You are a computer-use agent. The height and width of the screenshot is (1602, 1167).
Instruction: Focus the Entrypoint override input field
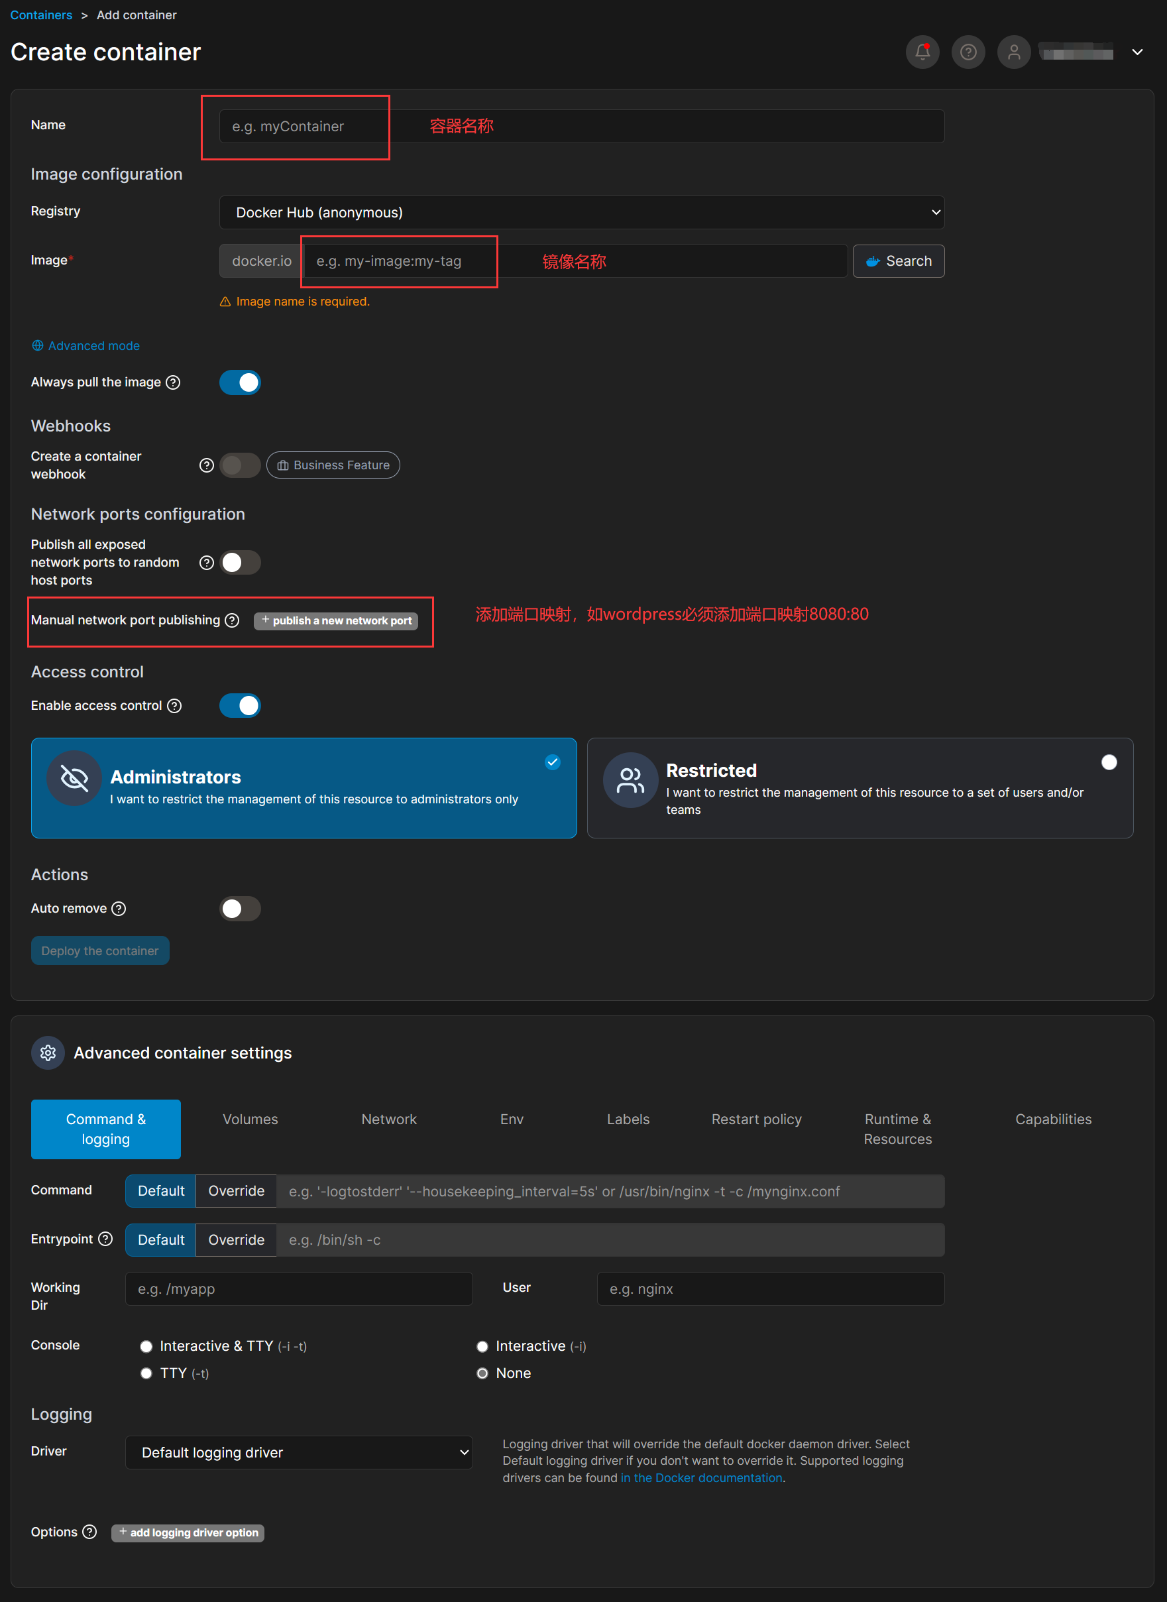tap(610, 1239)
